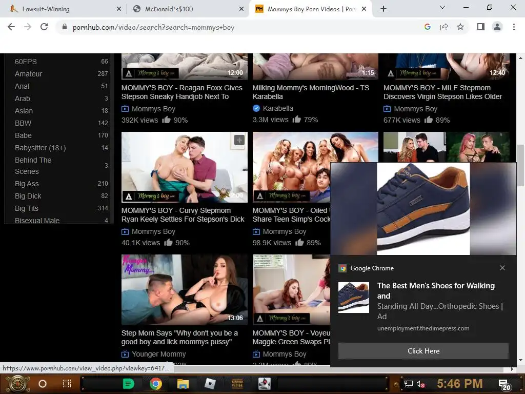Close the Lawsuit-Winning tab

[118, 9]
